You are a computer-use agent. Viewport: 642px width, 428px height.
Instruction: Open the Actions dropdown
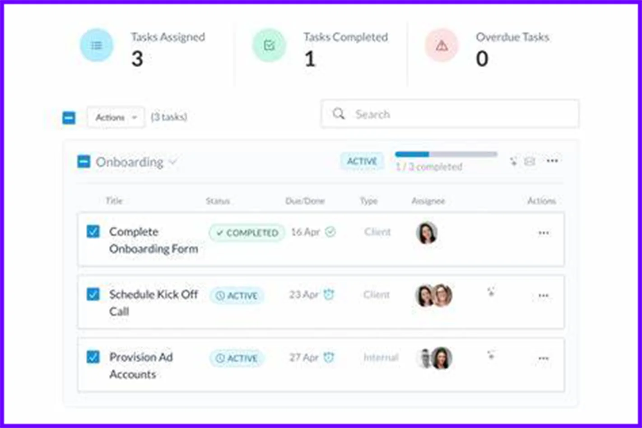[x=116, y=117]
